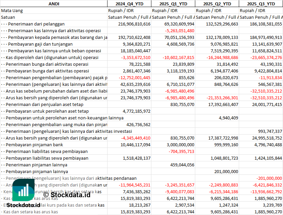Click value 24,995,518,752
Screen dimensions: 283x215
click(267, 138)
